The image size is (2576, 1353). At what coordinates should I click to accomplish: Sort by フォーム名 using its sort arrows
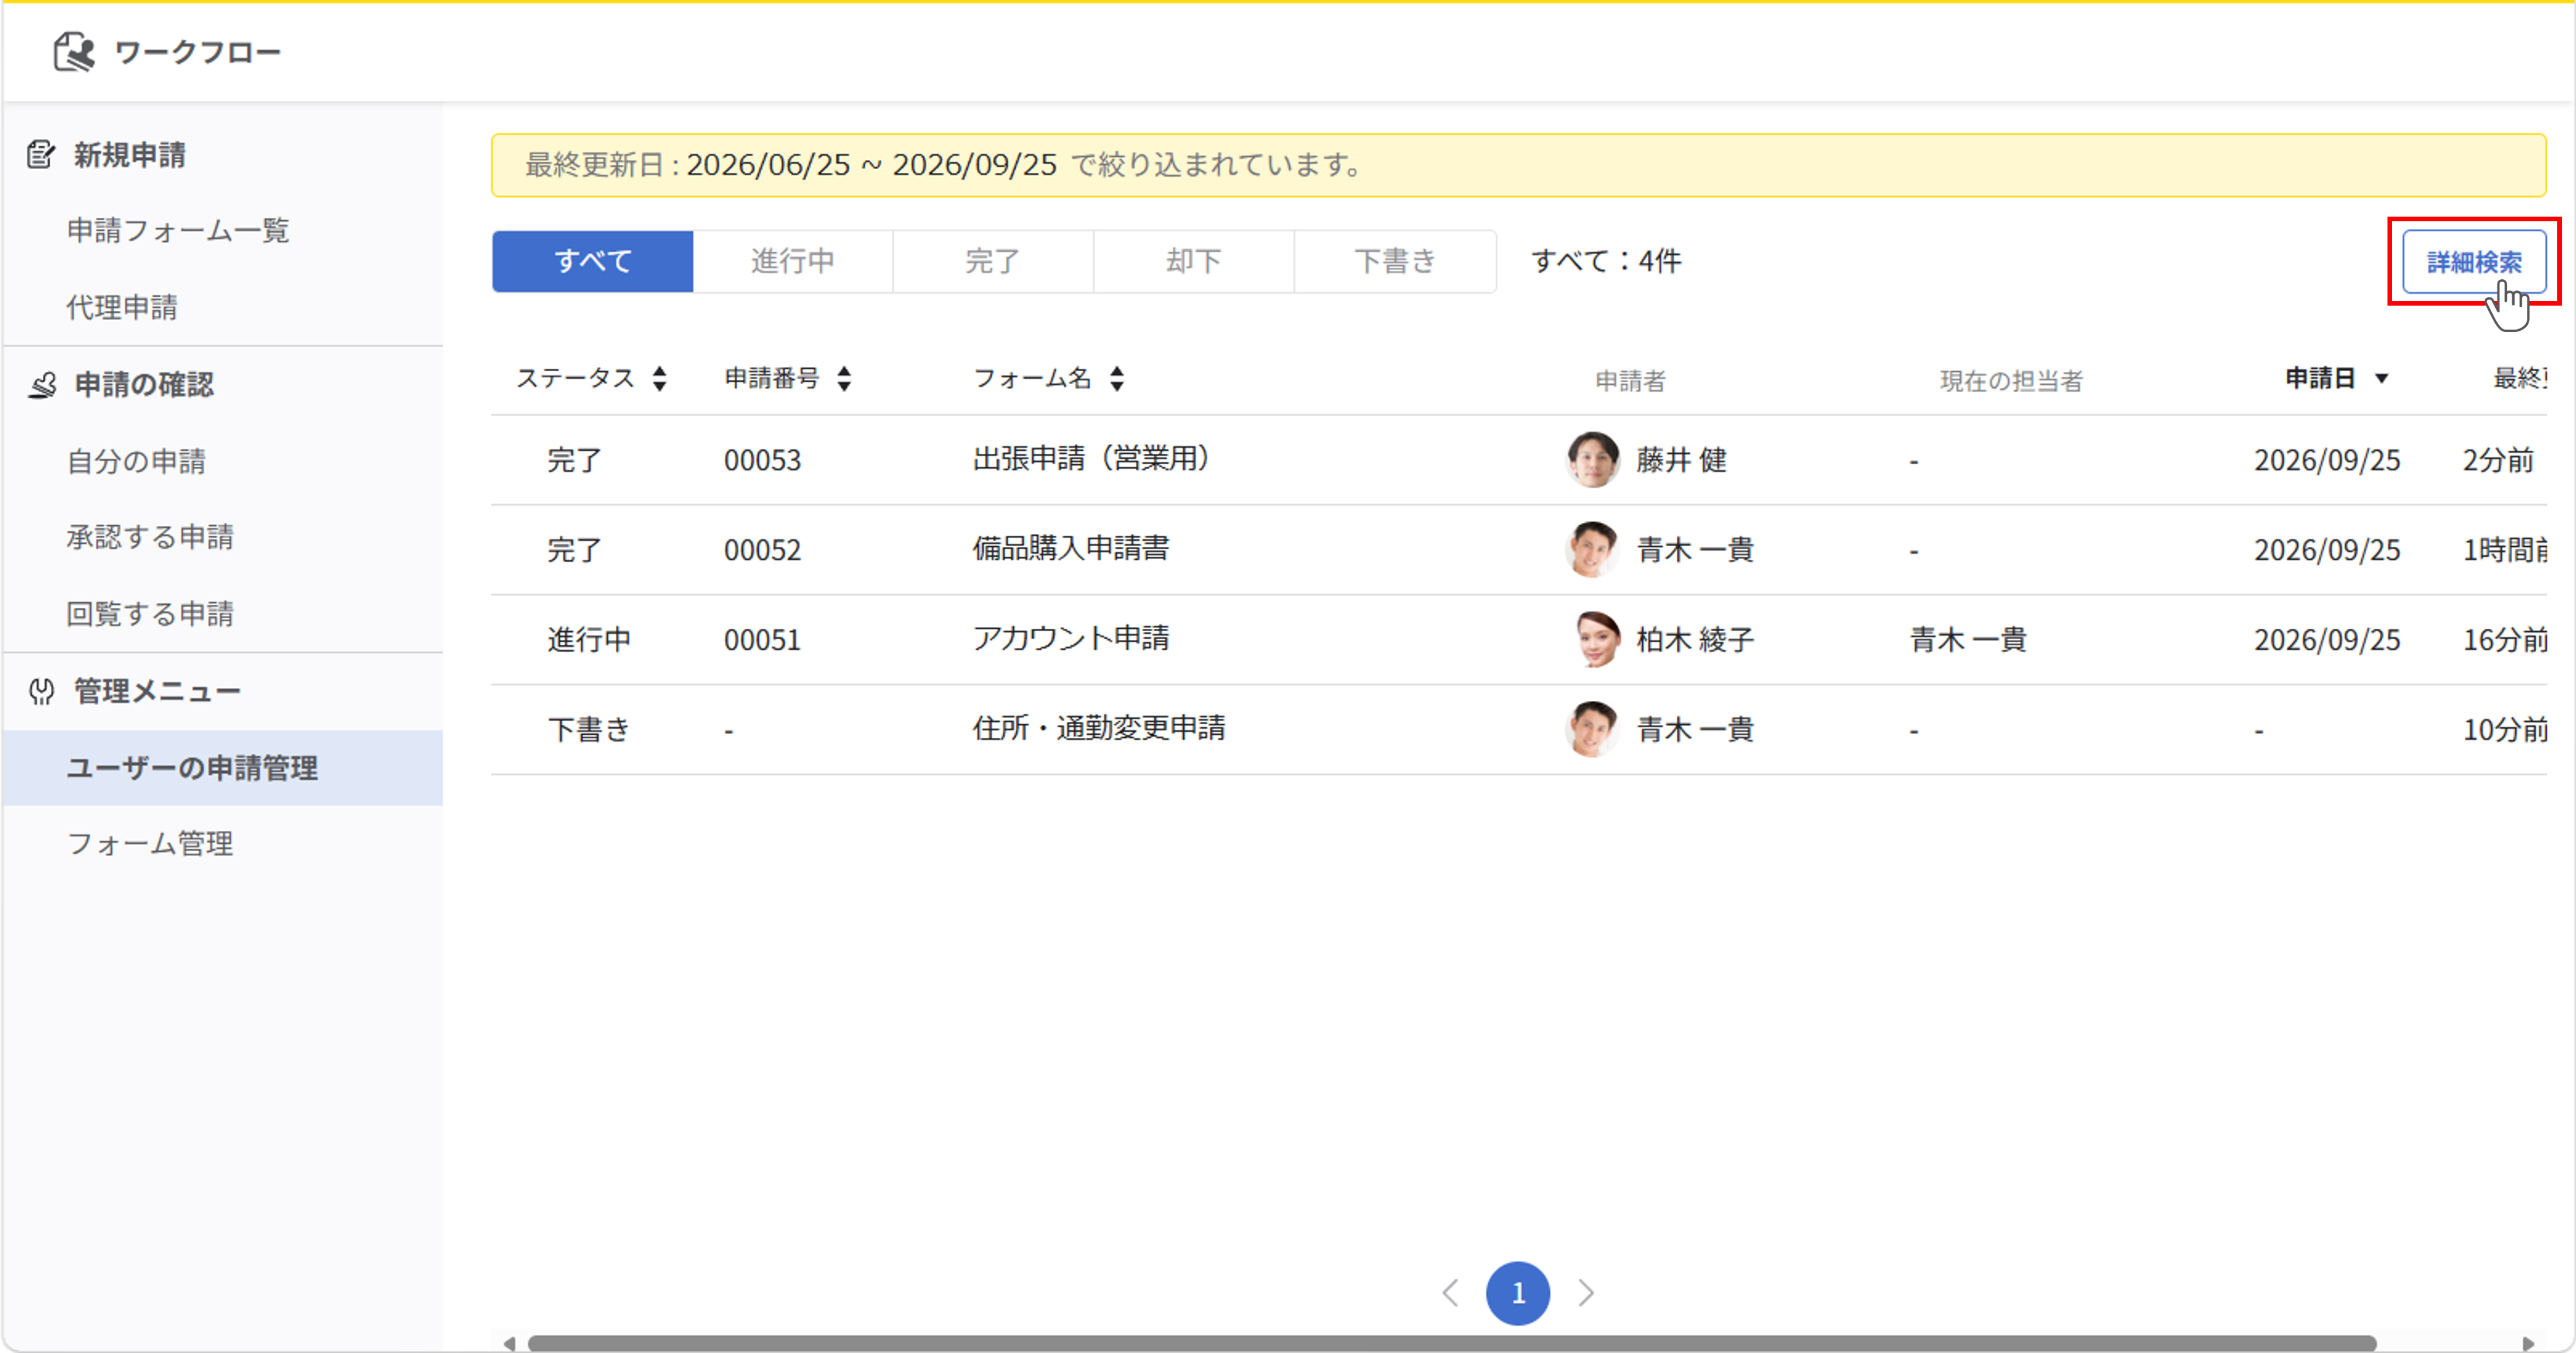[1117, 379]
